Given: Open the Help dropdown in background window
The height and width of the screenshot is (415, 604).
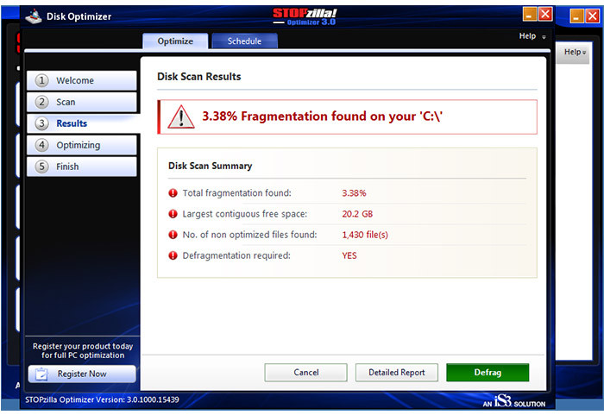Looking at the screenshot, I should 575,52.
